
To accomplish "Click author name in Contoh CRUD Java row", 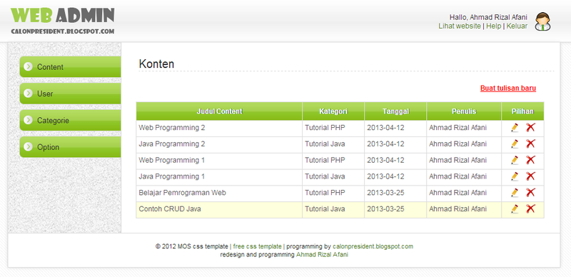I will [x=458, y=209].
